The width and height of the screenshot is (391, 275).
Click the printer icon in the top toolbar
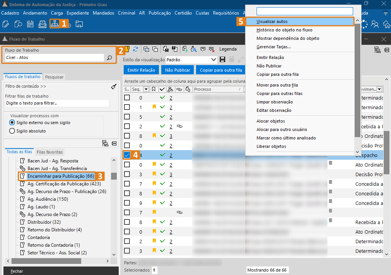click(x=43, y=24)
